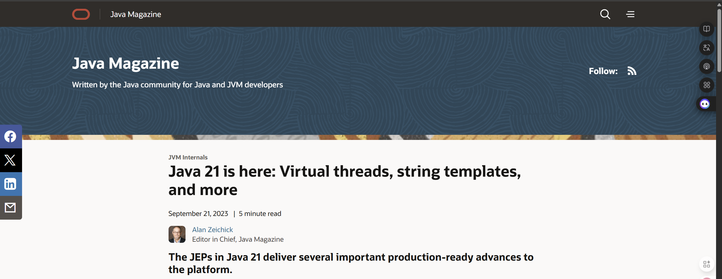Click the podcast broadcast icon in sidebar

[706, 66]
